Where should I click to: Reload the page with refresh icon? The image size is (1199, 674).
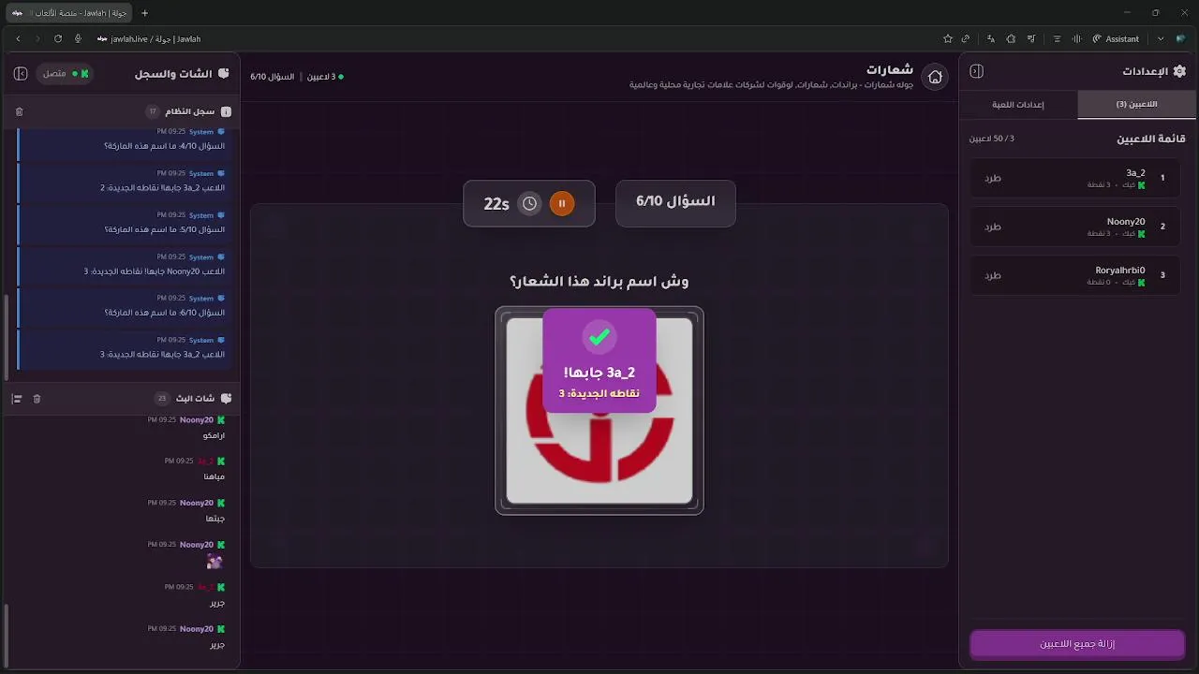[x=58, y=38]
